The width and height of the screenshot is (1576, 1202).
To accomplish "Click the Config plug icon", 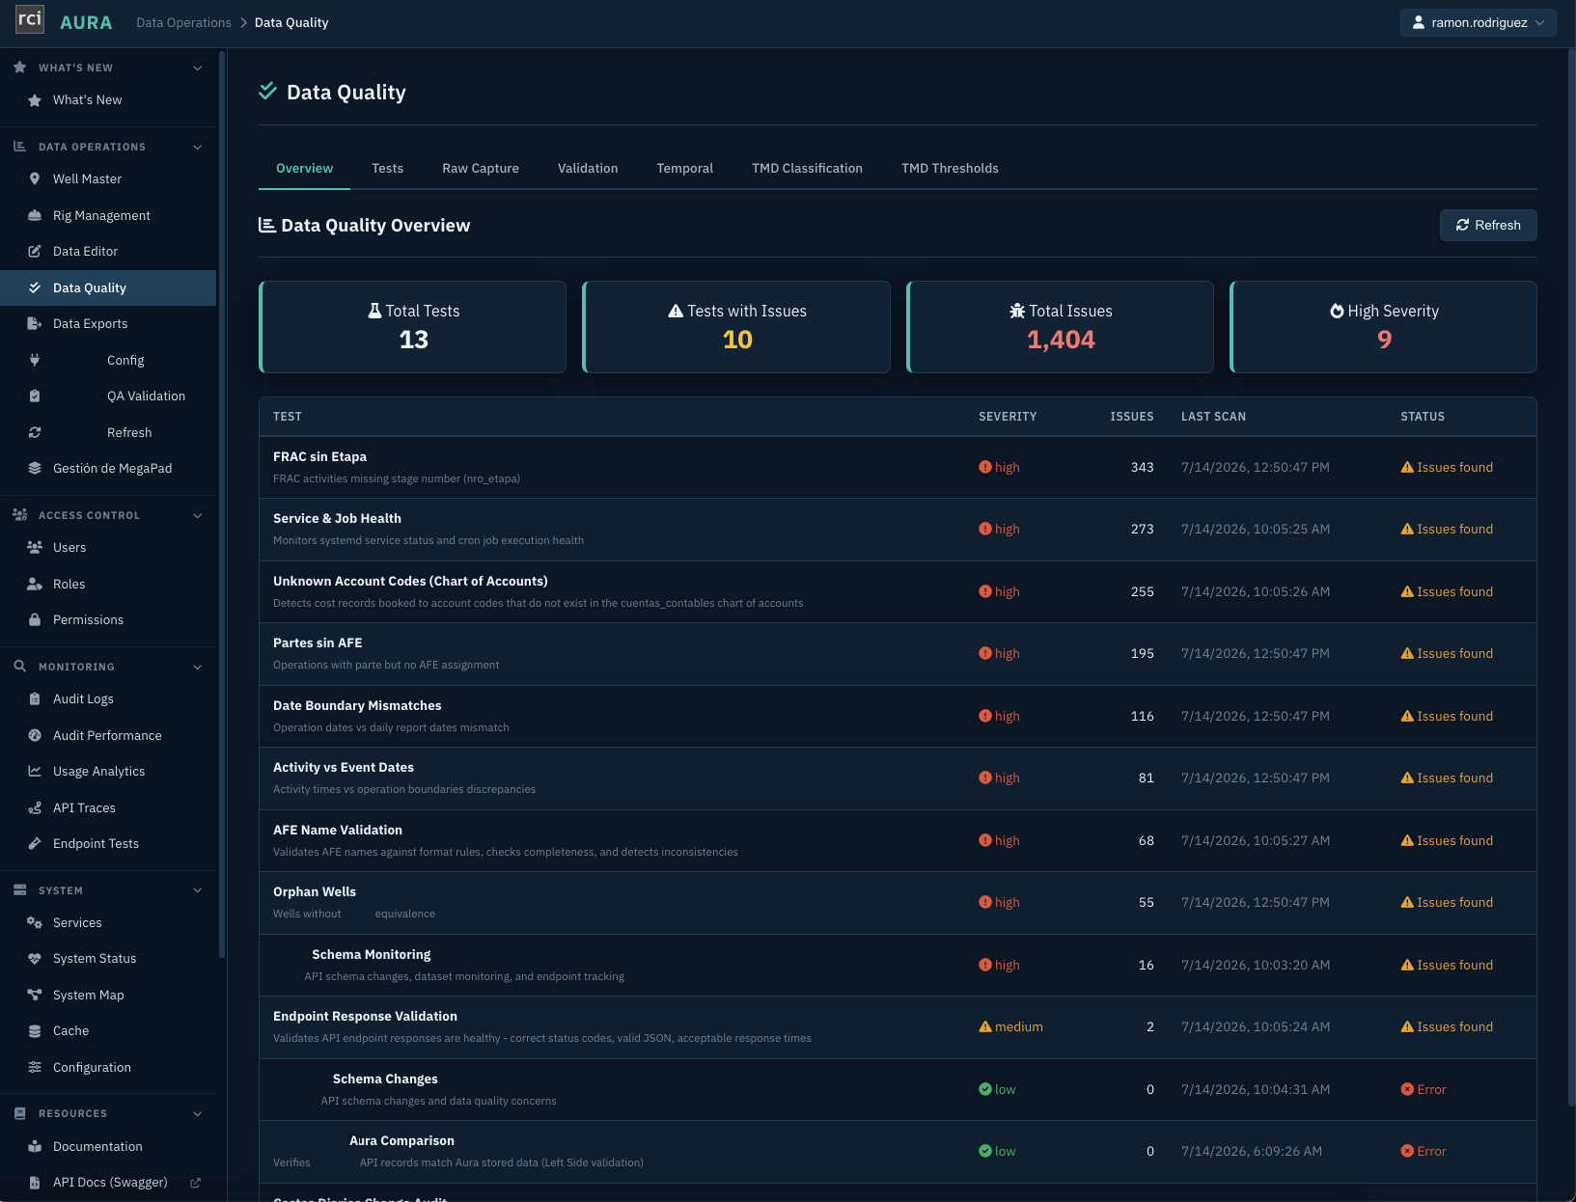I will click(35, 360).
